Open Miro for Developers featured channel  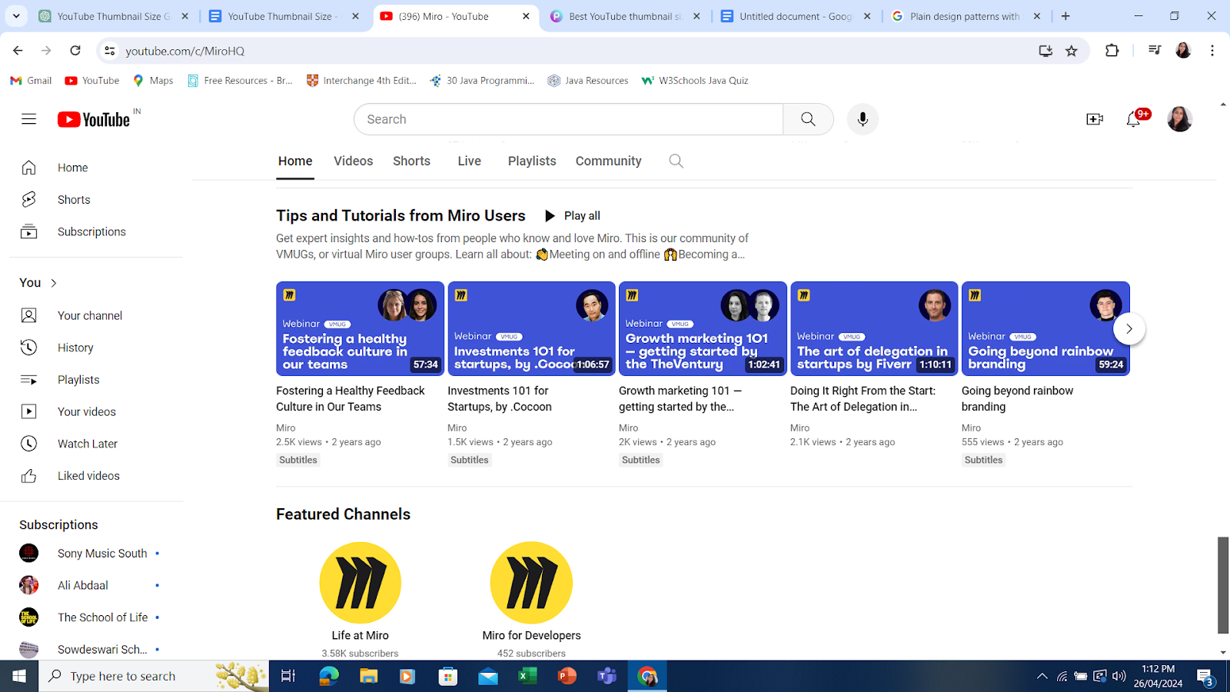coord(531,583)
